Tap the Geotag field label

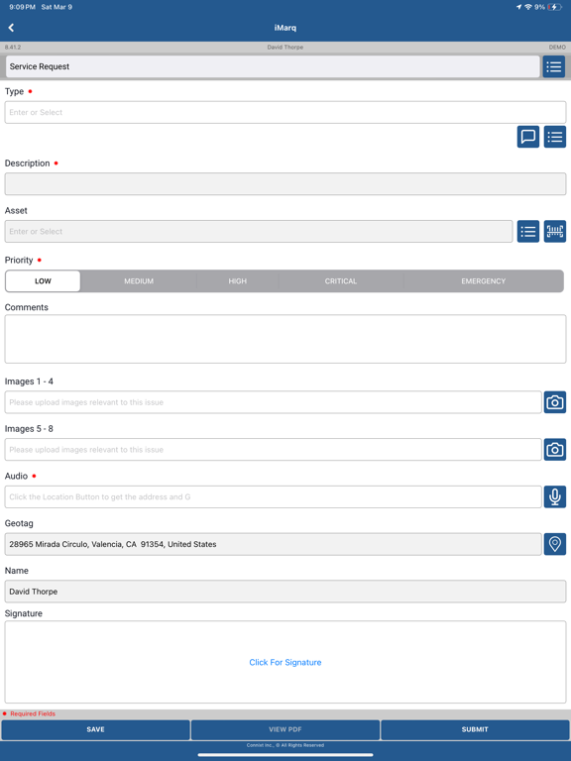pyautogui.click(x=19, y=523)
